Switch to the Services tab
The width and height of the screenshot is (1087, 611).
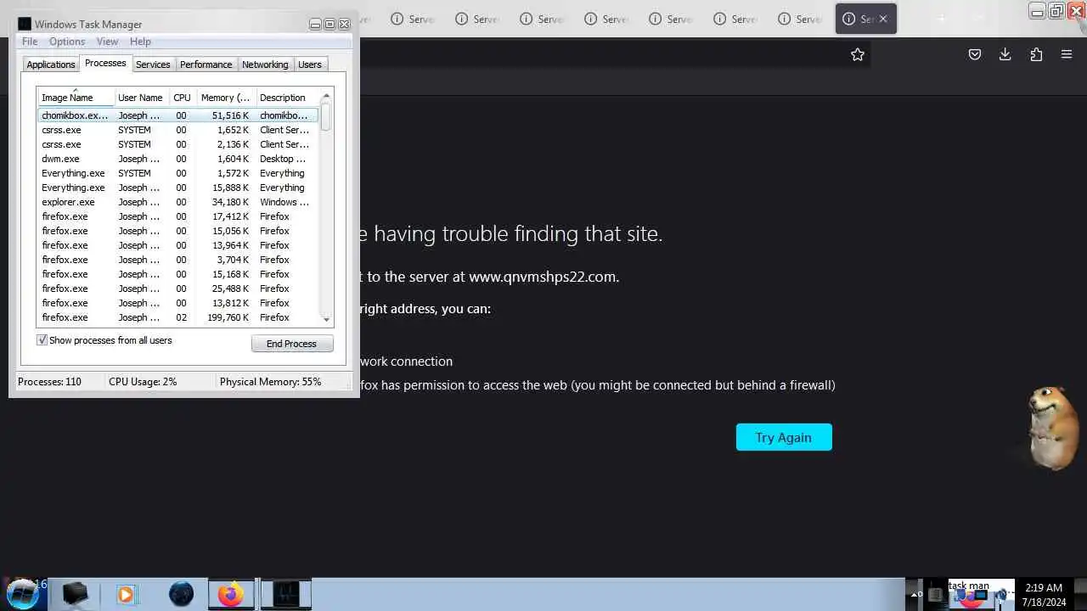tap(153, 64)
